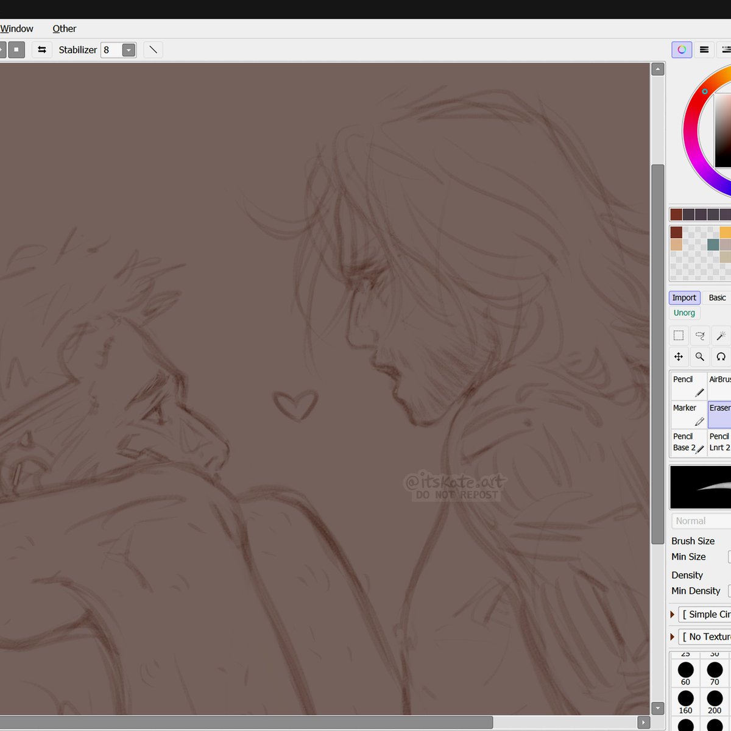731x731 pixels.
Task: Select the rectangular Selection tool
Action: click(x=679, y=336)
